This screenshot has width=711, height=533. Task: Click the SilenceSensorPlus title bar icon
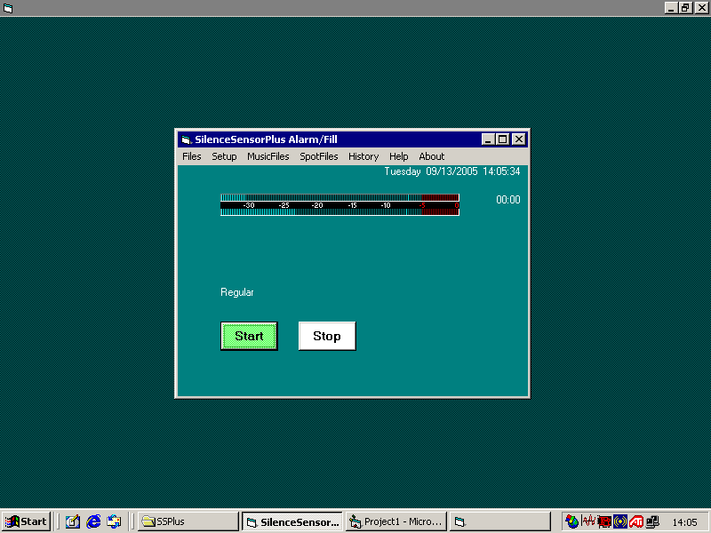pos(186,139)
